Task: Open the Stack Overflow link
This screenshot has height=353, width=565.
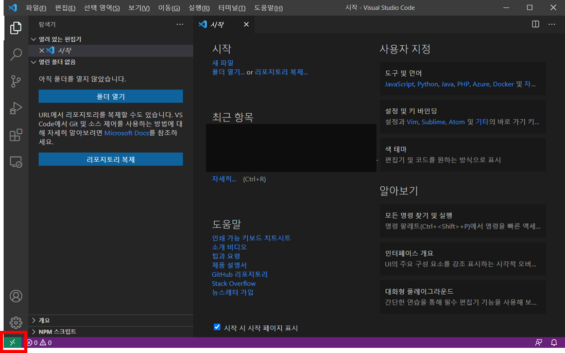Action: (x=233, y=283)
